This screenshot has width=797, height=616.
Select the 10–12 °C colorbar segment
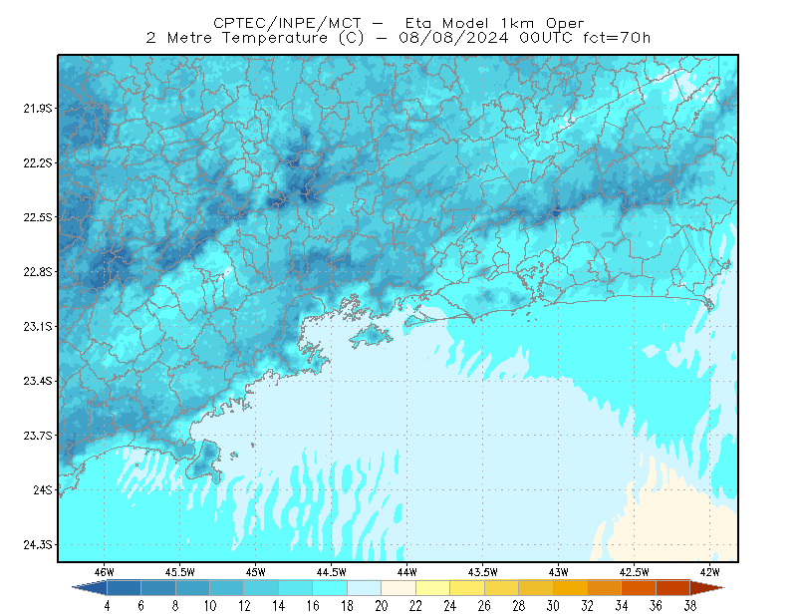coord(227,588)
